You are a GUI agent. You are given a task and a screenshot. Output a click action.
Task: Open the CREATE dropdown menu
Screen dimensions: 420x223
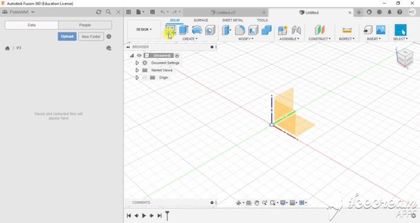pos(190,39)
